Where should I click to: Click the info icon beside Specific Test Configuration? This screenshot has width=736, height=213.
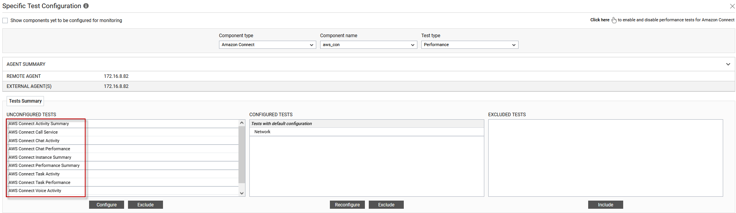click(86, 6)
